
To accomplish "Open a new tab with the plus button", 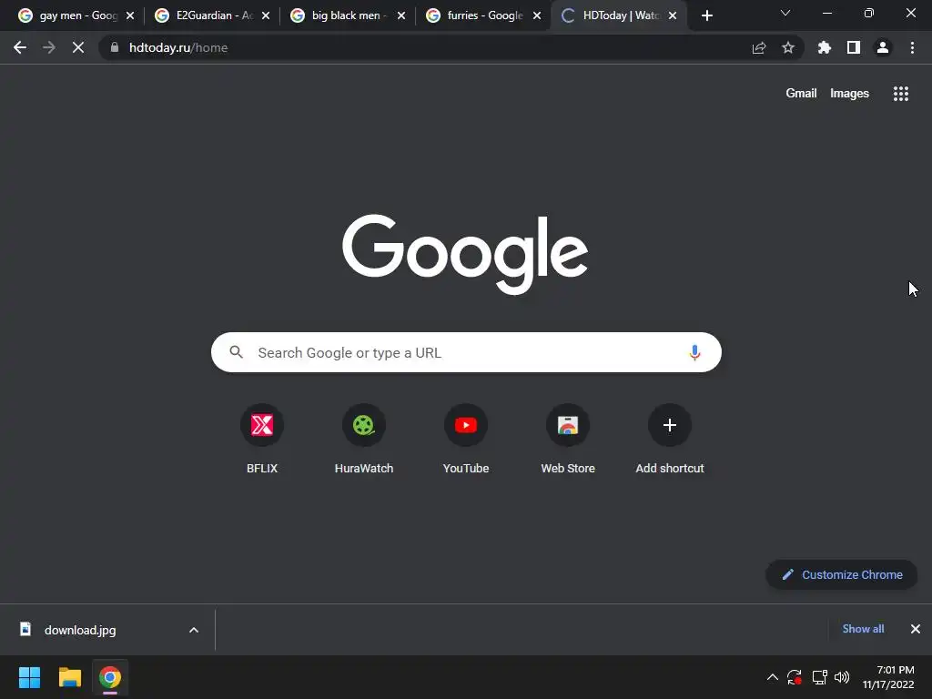I will [706, 15].
